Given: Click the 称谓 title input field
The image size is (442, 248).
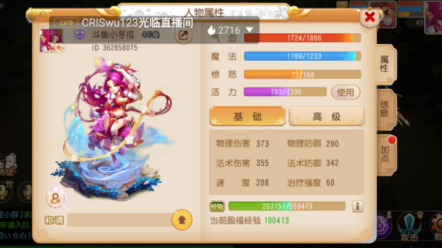Looking at the screenshot, I should click(x=120, y=220).
